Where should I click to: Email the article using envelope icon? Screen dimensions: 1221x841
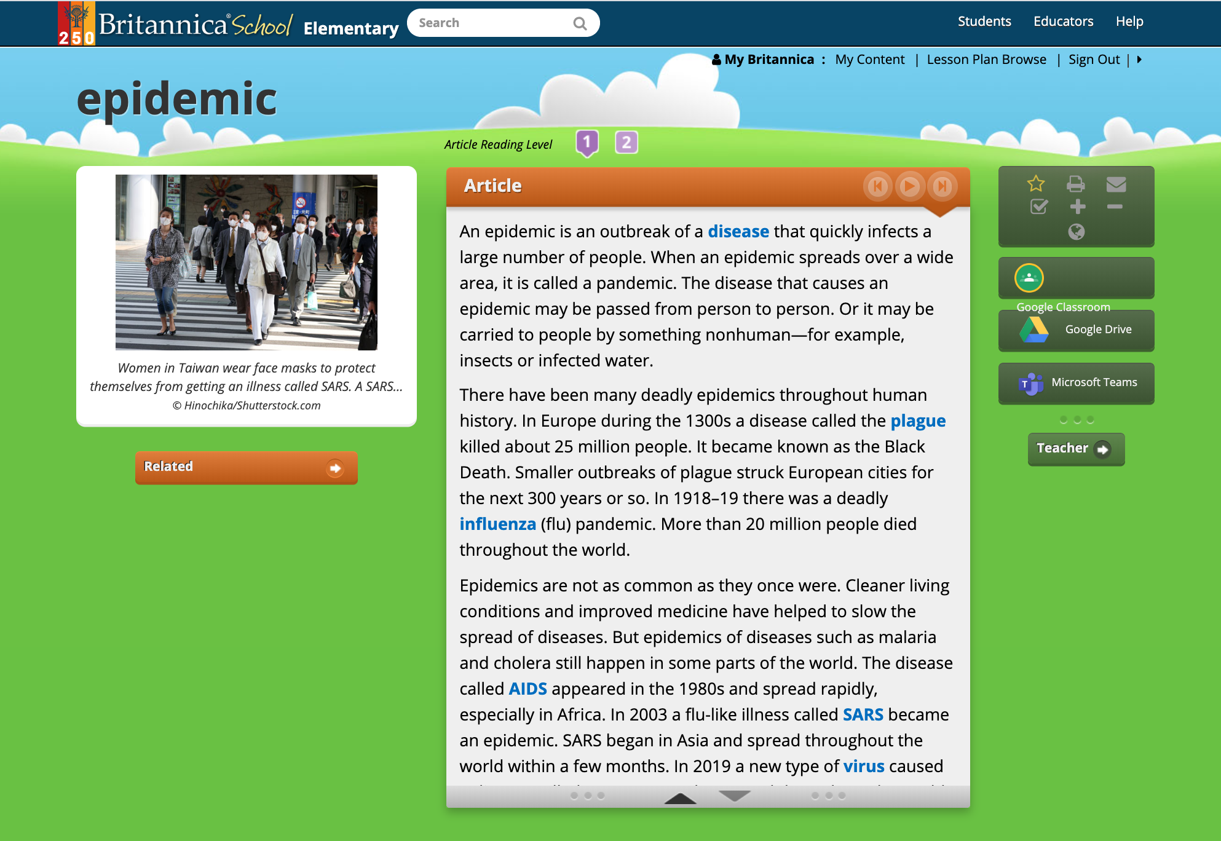tap(1116, 184)
